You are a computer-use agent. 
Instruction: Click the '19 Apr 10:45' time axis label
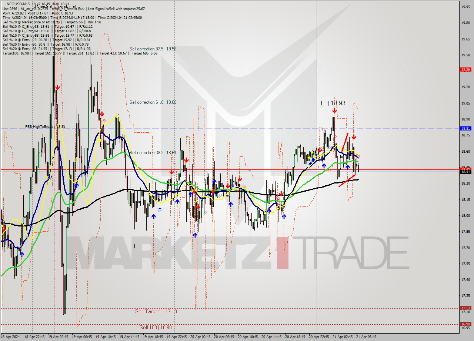pos(105,337)
